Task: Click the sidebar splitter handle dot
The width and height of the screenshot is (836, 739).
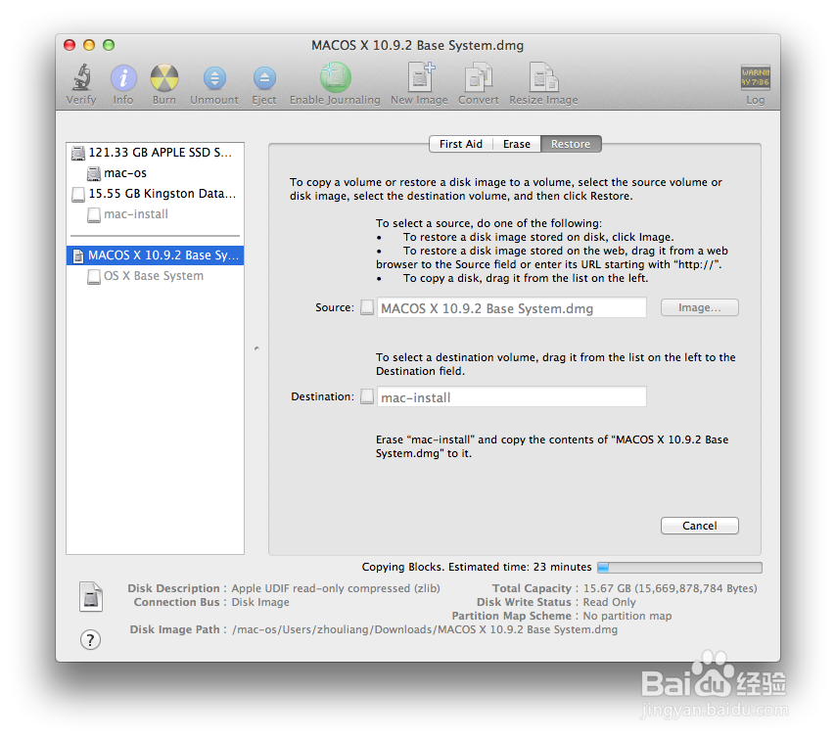Action: (x=256, y=348)
